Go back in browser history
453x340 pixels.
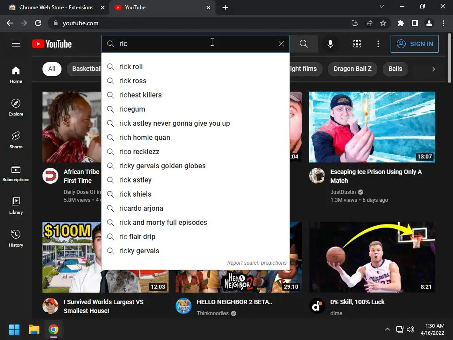tap(10, 23)
